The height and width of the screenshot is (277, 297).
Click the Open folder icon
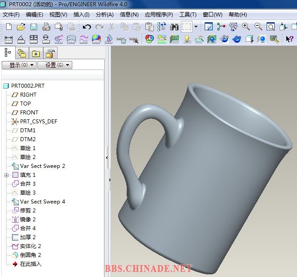point(21,27)
